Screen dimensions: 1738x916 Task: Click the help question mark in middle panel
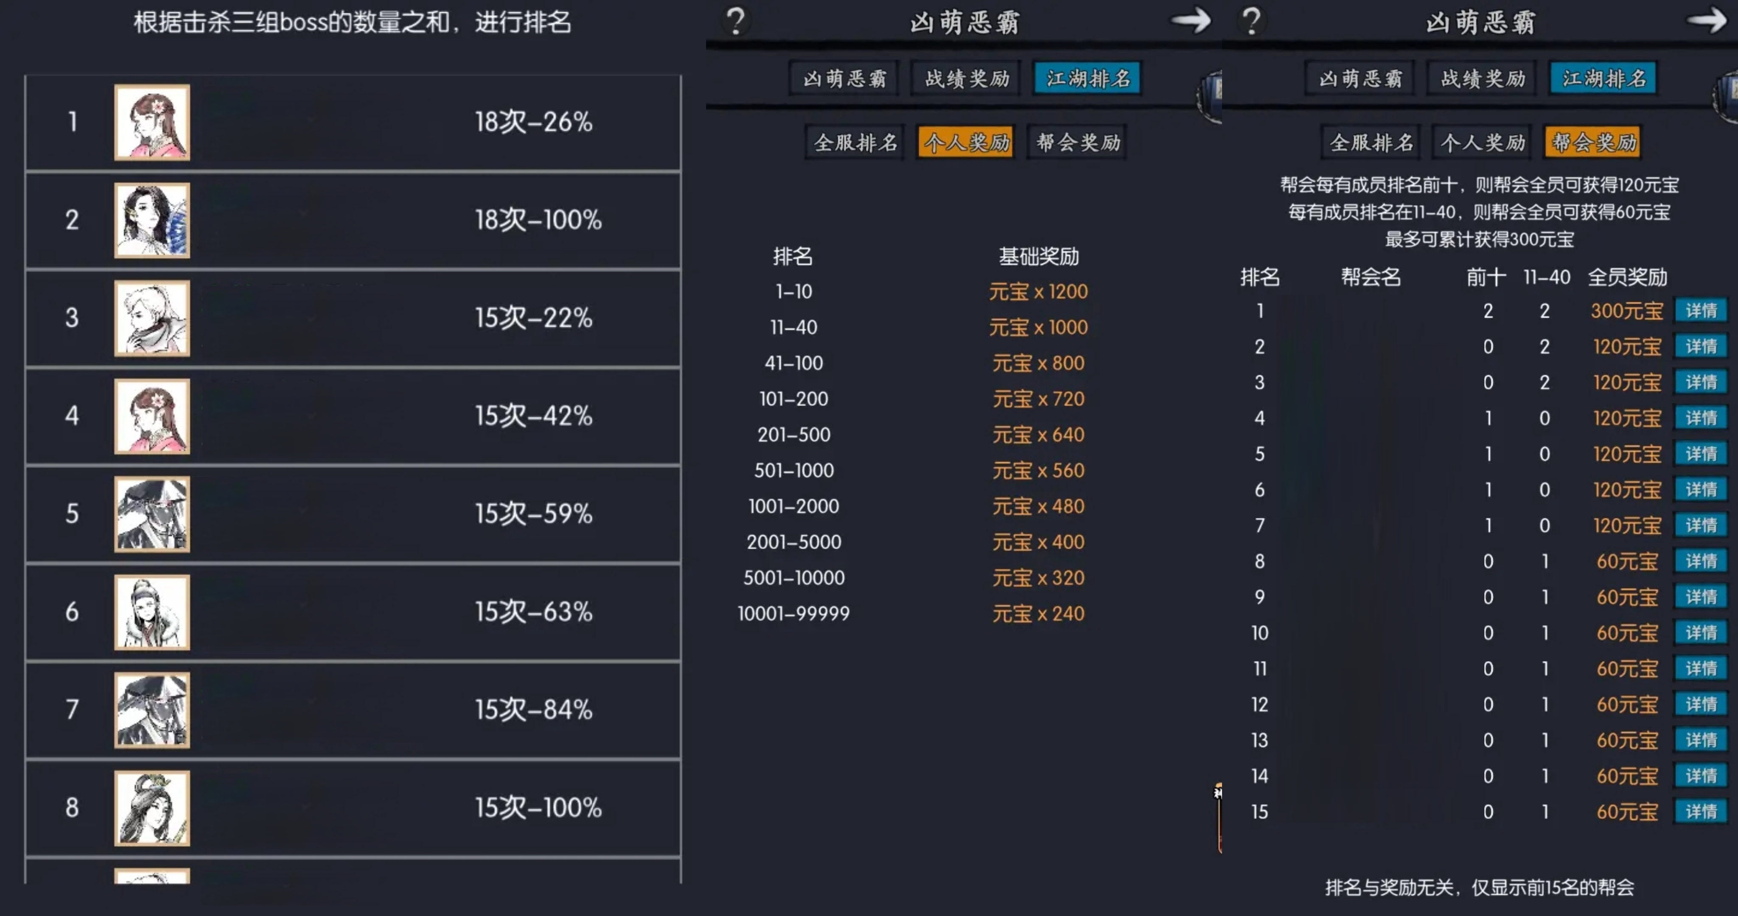coord(735,22)
